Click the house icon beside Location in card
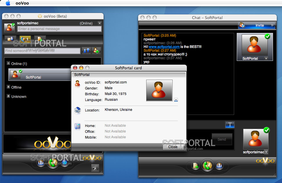Viewport: 282px width, 183px height. click(77, 110)
